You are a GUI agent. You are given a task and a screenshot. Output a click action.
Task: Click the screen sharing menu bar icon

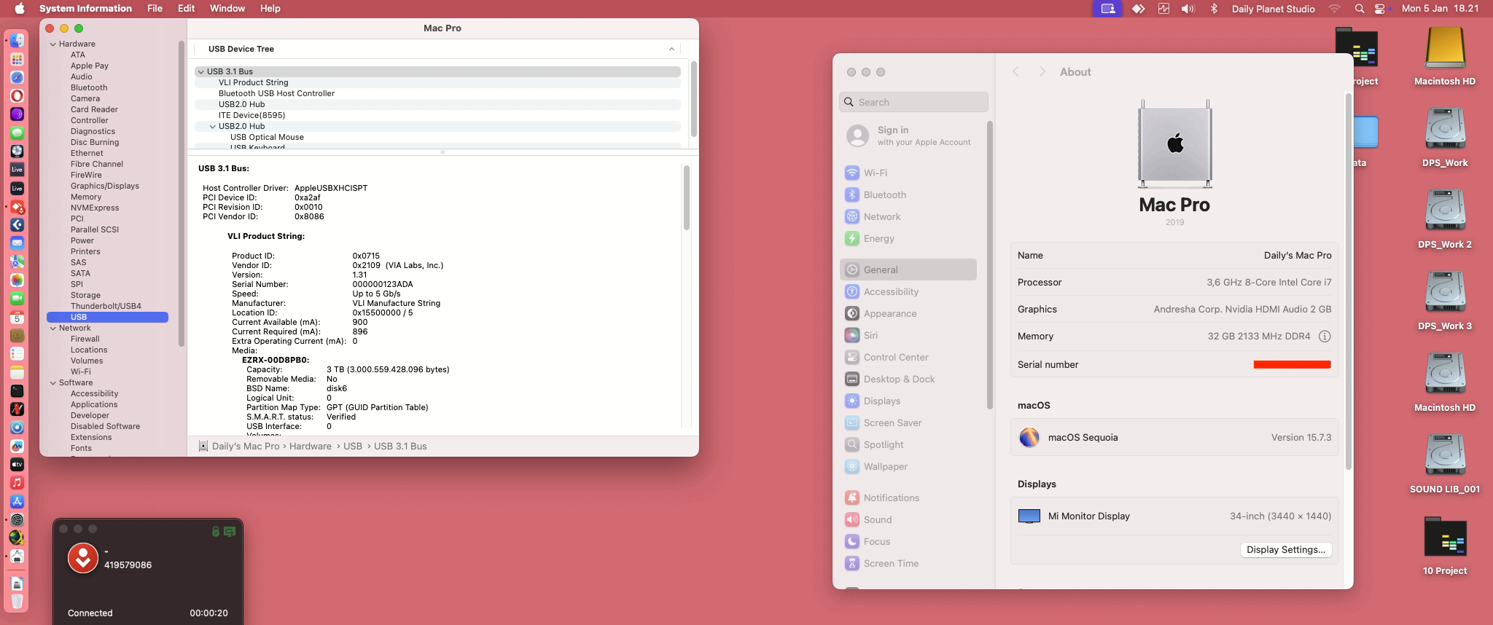pyautogui.click(x=1107, y=9)
